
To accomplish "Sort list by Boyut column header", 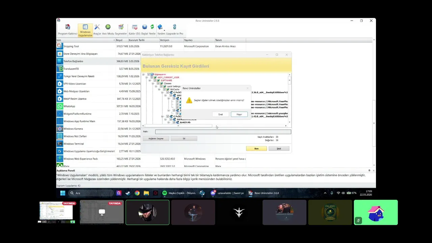I will tap(122, 40).
